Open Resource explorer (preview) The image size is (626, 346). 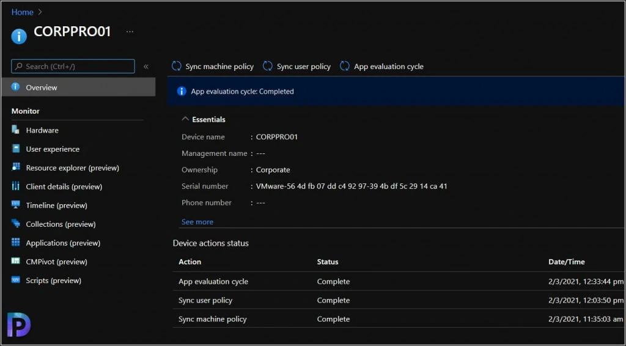tap(72, 167)
